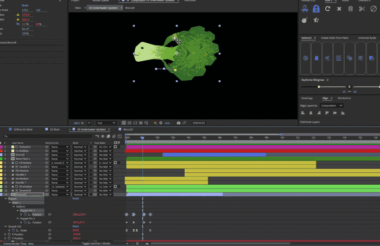
Task: Open the viewer magnification dropdown arrow
Action: pos(89,123)
